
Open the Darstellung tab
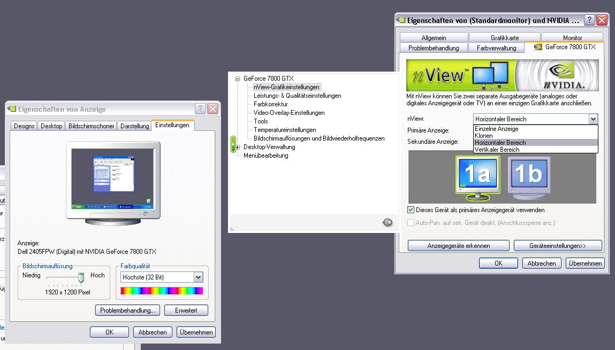coord(134,126)
